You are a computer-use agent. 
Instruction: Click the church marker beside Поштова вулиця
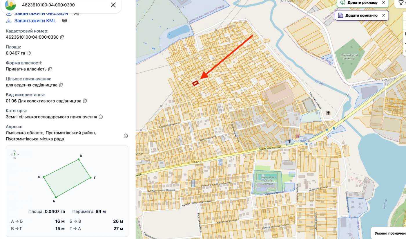click(328, 113)
